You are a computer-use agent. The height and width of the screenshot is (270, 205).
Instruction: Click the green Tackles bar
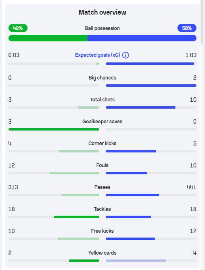point(77,217)
